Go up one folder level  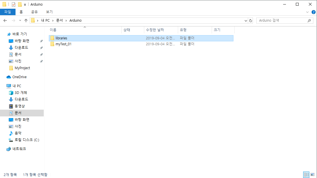coord(26,21)
